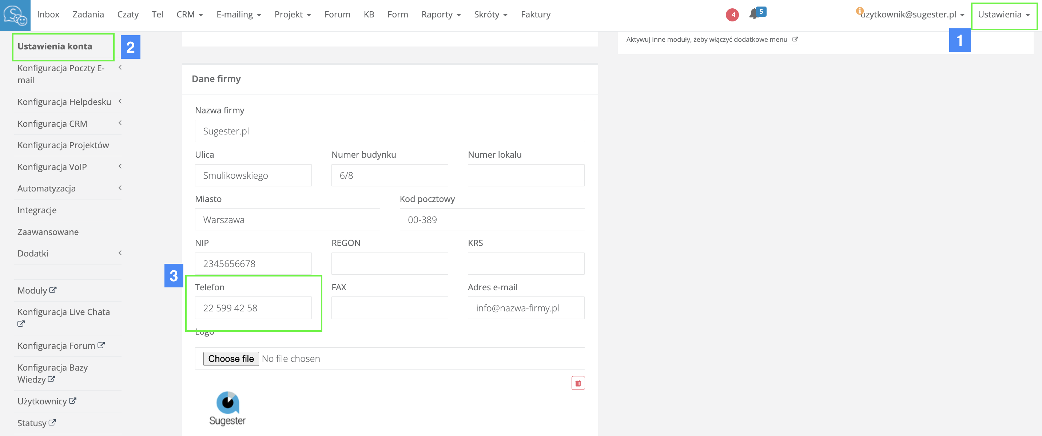Click the Sugester chat logo icon
This screenshot has height=436, width=1042.
[x=15, y=15]
